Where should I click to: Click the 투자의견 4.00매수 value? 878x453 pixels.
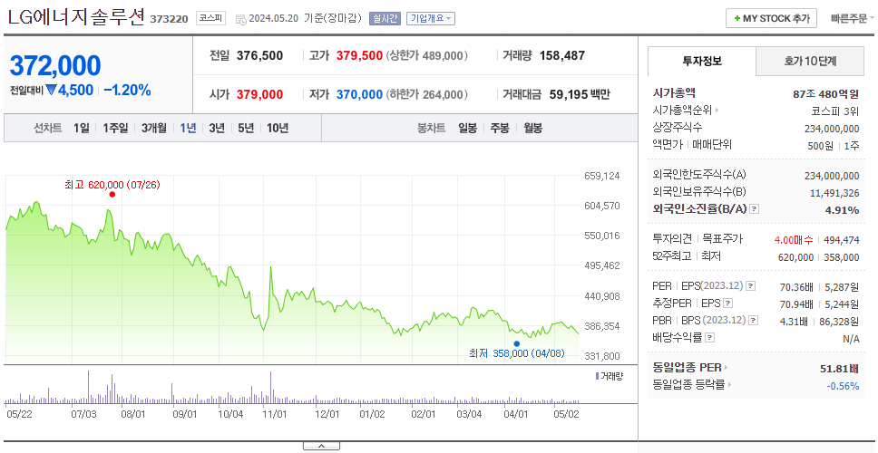(x=794, y=240)
